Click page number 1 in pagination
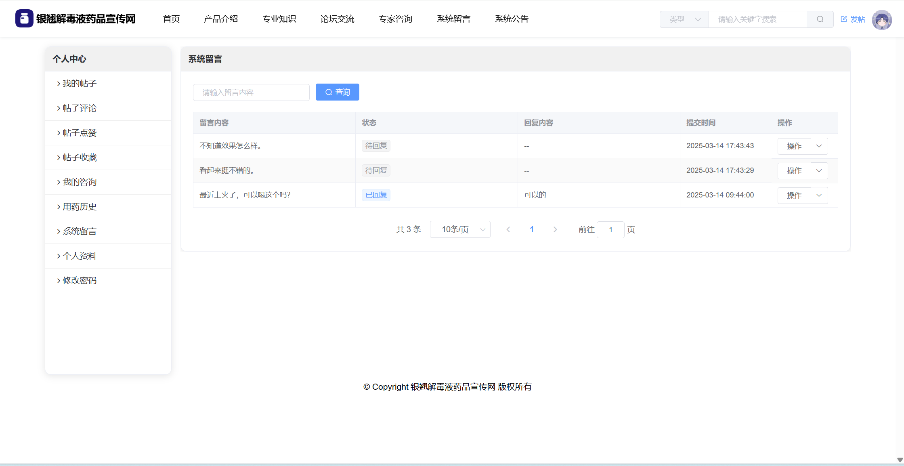This screenshot has height=466, width=904. (531, 229)
